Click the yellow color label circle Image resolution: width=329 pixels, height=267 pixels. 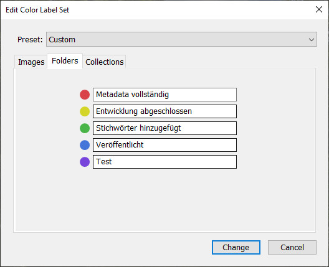pyautogui.click(x=85, y=111)
